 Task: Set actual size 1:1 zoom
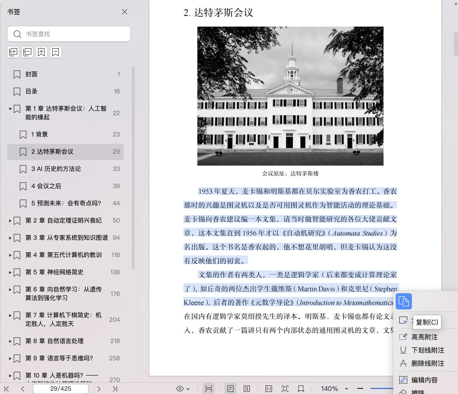[269, 389]
